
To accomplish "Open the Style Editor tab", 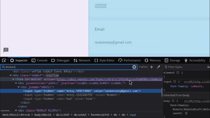I will pyautogui.click(x=104, y=60).
